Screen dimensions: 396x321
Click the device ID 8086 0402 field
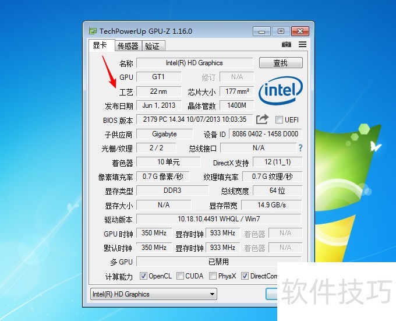pos(266,134)
